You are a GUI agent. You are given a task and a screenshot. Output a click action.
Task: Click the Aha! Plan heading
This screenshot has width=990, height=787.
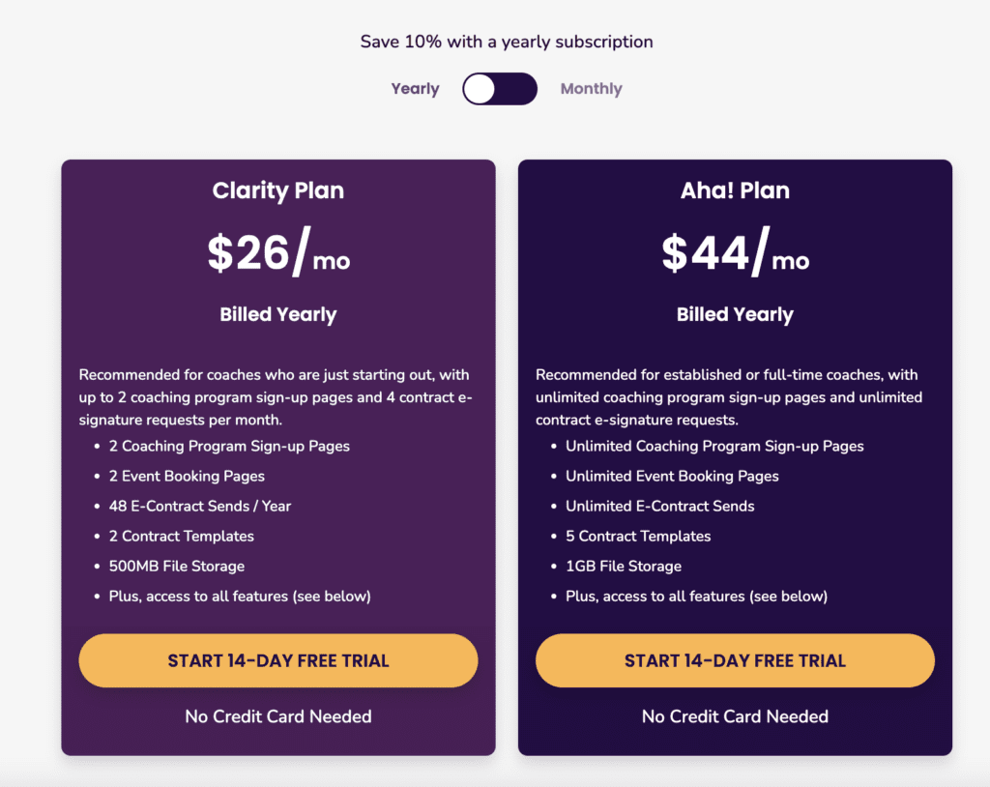[x=735, y=190]
